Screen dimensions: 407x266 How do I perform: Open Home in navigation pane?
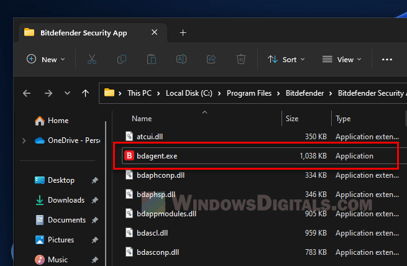[52, 121]
